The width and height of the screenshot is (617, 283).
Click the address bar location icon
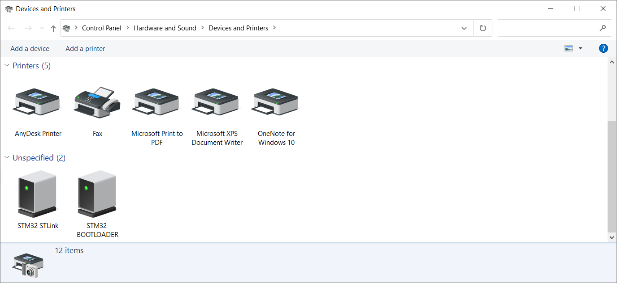[67, 28]
